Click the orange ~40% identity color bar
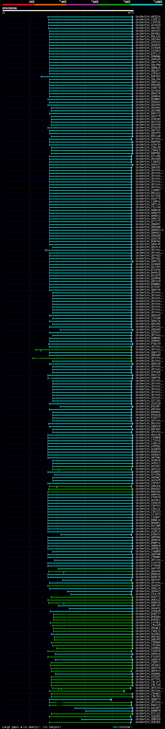This screenshot has height=729, width=165. coord(51,5)
